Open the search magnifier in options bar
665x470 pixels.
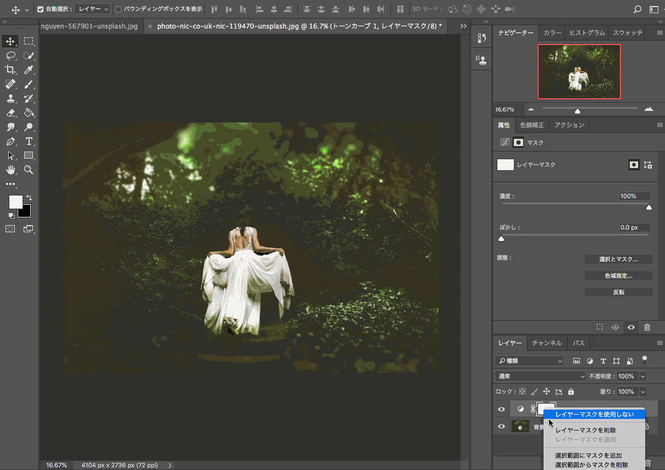click(x=638, y=9)
